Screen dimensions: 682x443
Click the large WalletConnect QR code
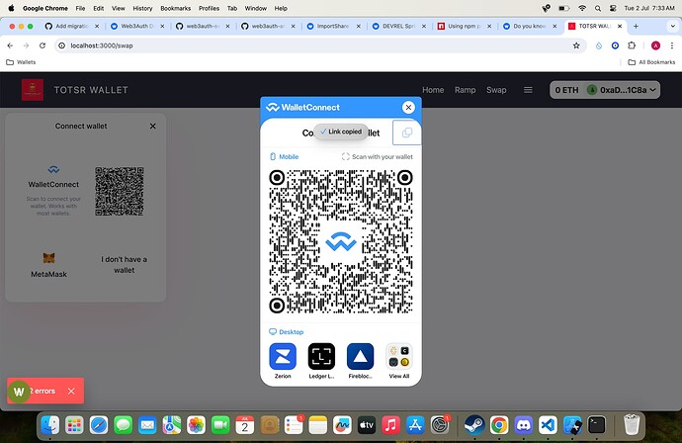point(341,241)
